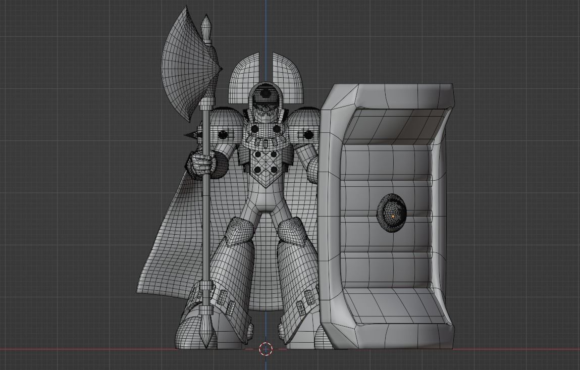The width and height of the screenshot is (580, 370).
Task: Select the orange origin point on the shield boss
Action: (x=393, y=216)
